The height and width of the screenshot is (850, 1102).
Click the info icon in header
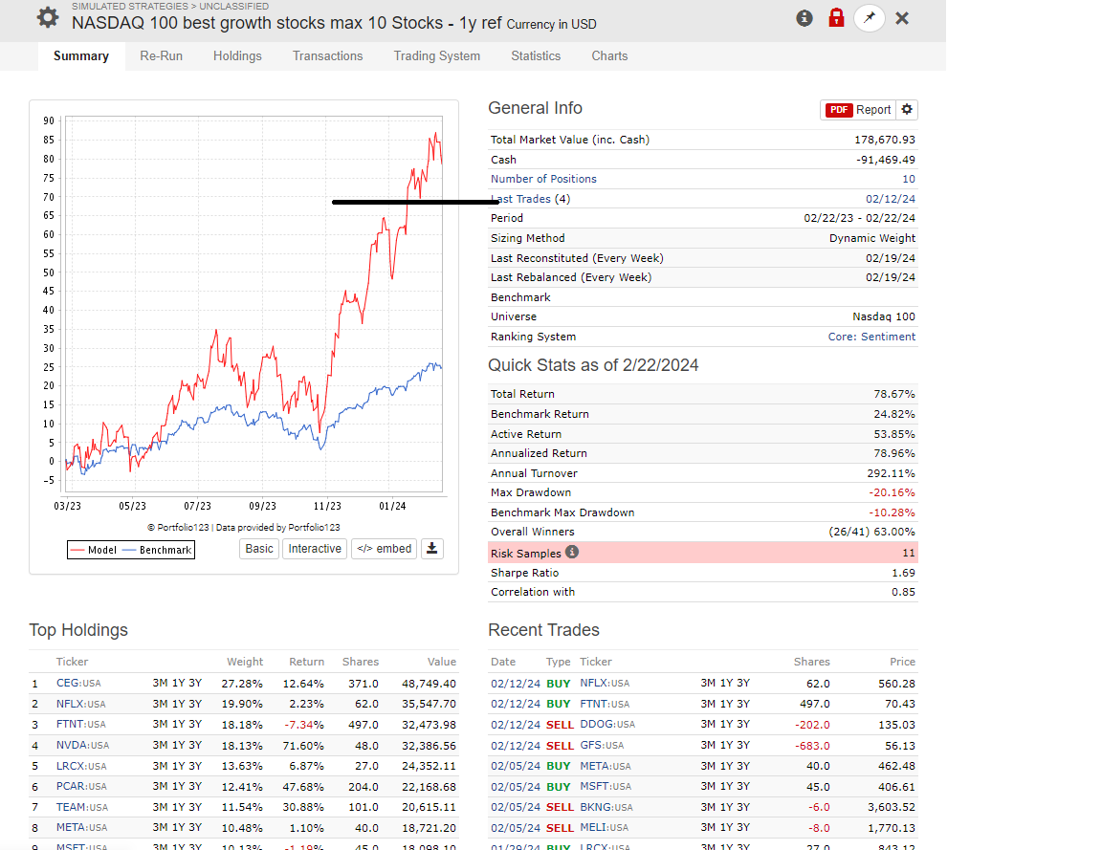(804, 18)
